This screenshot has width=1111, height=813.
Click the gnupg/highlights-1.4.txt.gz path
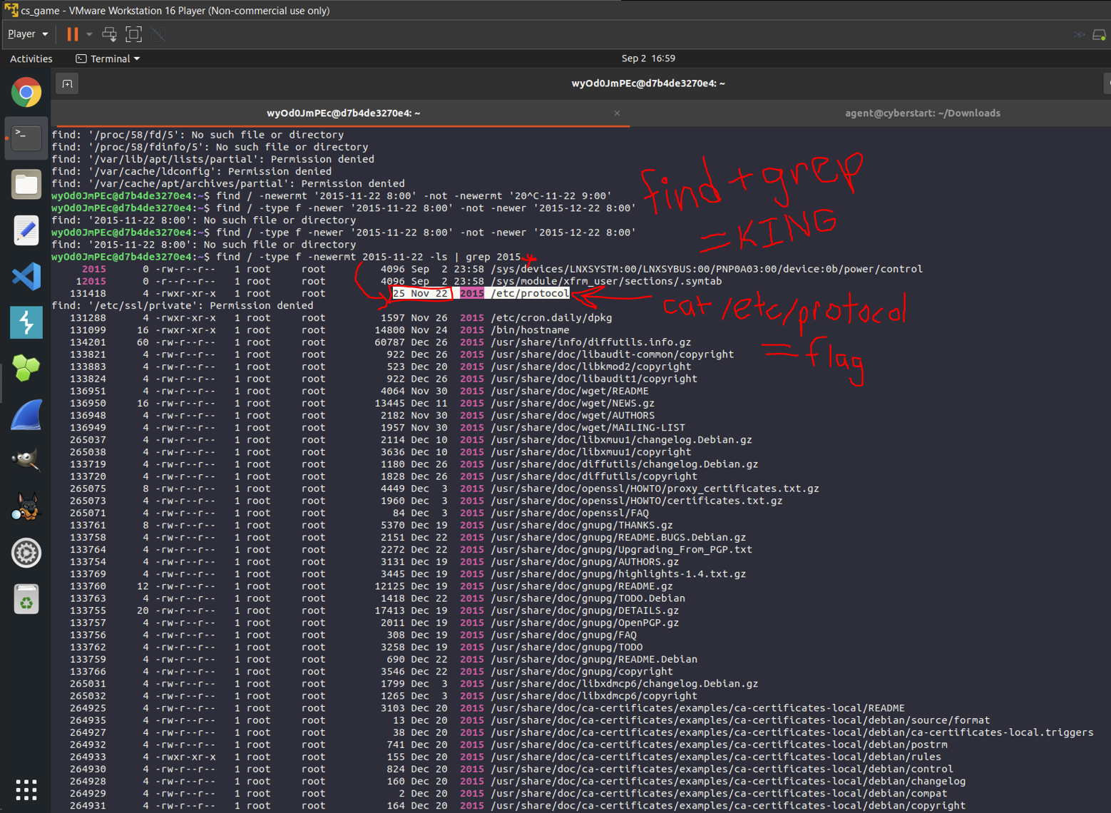tap(618, 573)
